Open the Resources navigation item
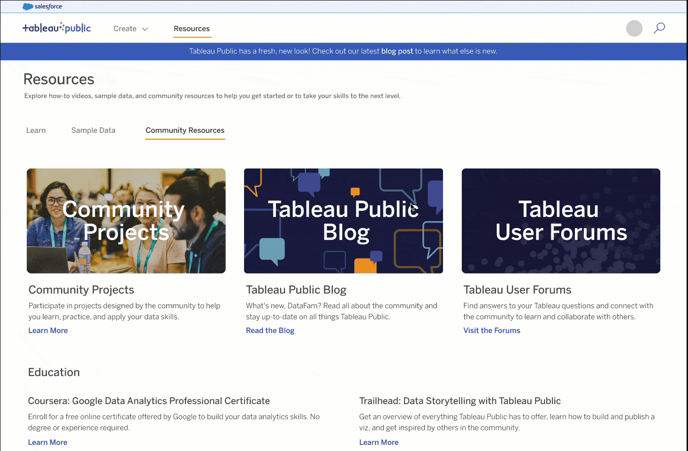The height and width of the screenshot is (451, 688). (191, 29)
